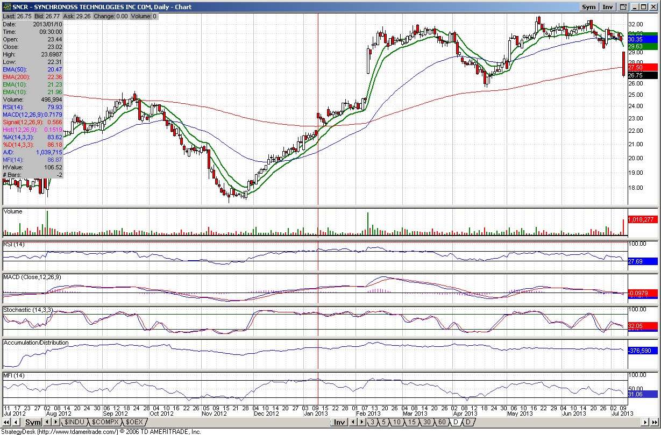Click the Inv button in the bottom bar
This screenshot has width=661, height=435.
339,422
